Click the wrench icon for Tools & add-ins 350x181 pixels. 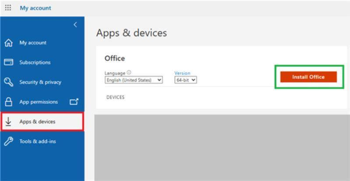[8, 141]
